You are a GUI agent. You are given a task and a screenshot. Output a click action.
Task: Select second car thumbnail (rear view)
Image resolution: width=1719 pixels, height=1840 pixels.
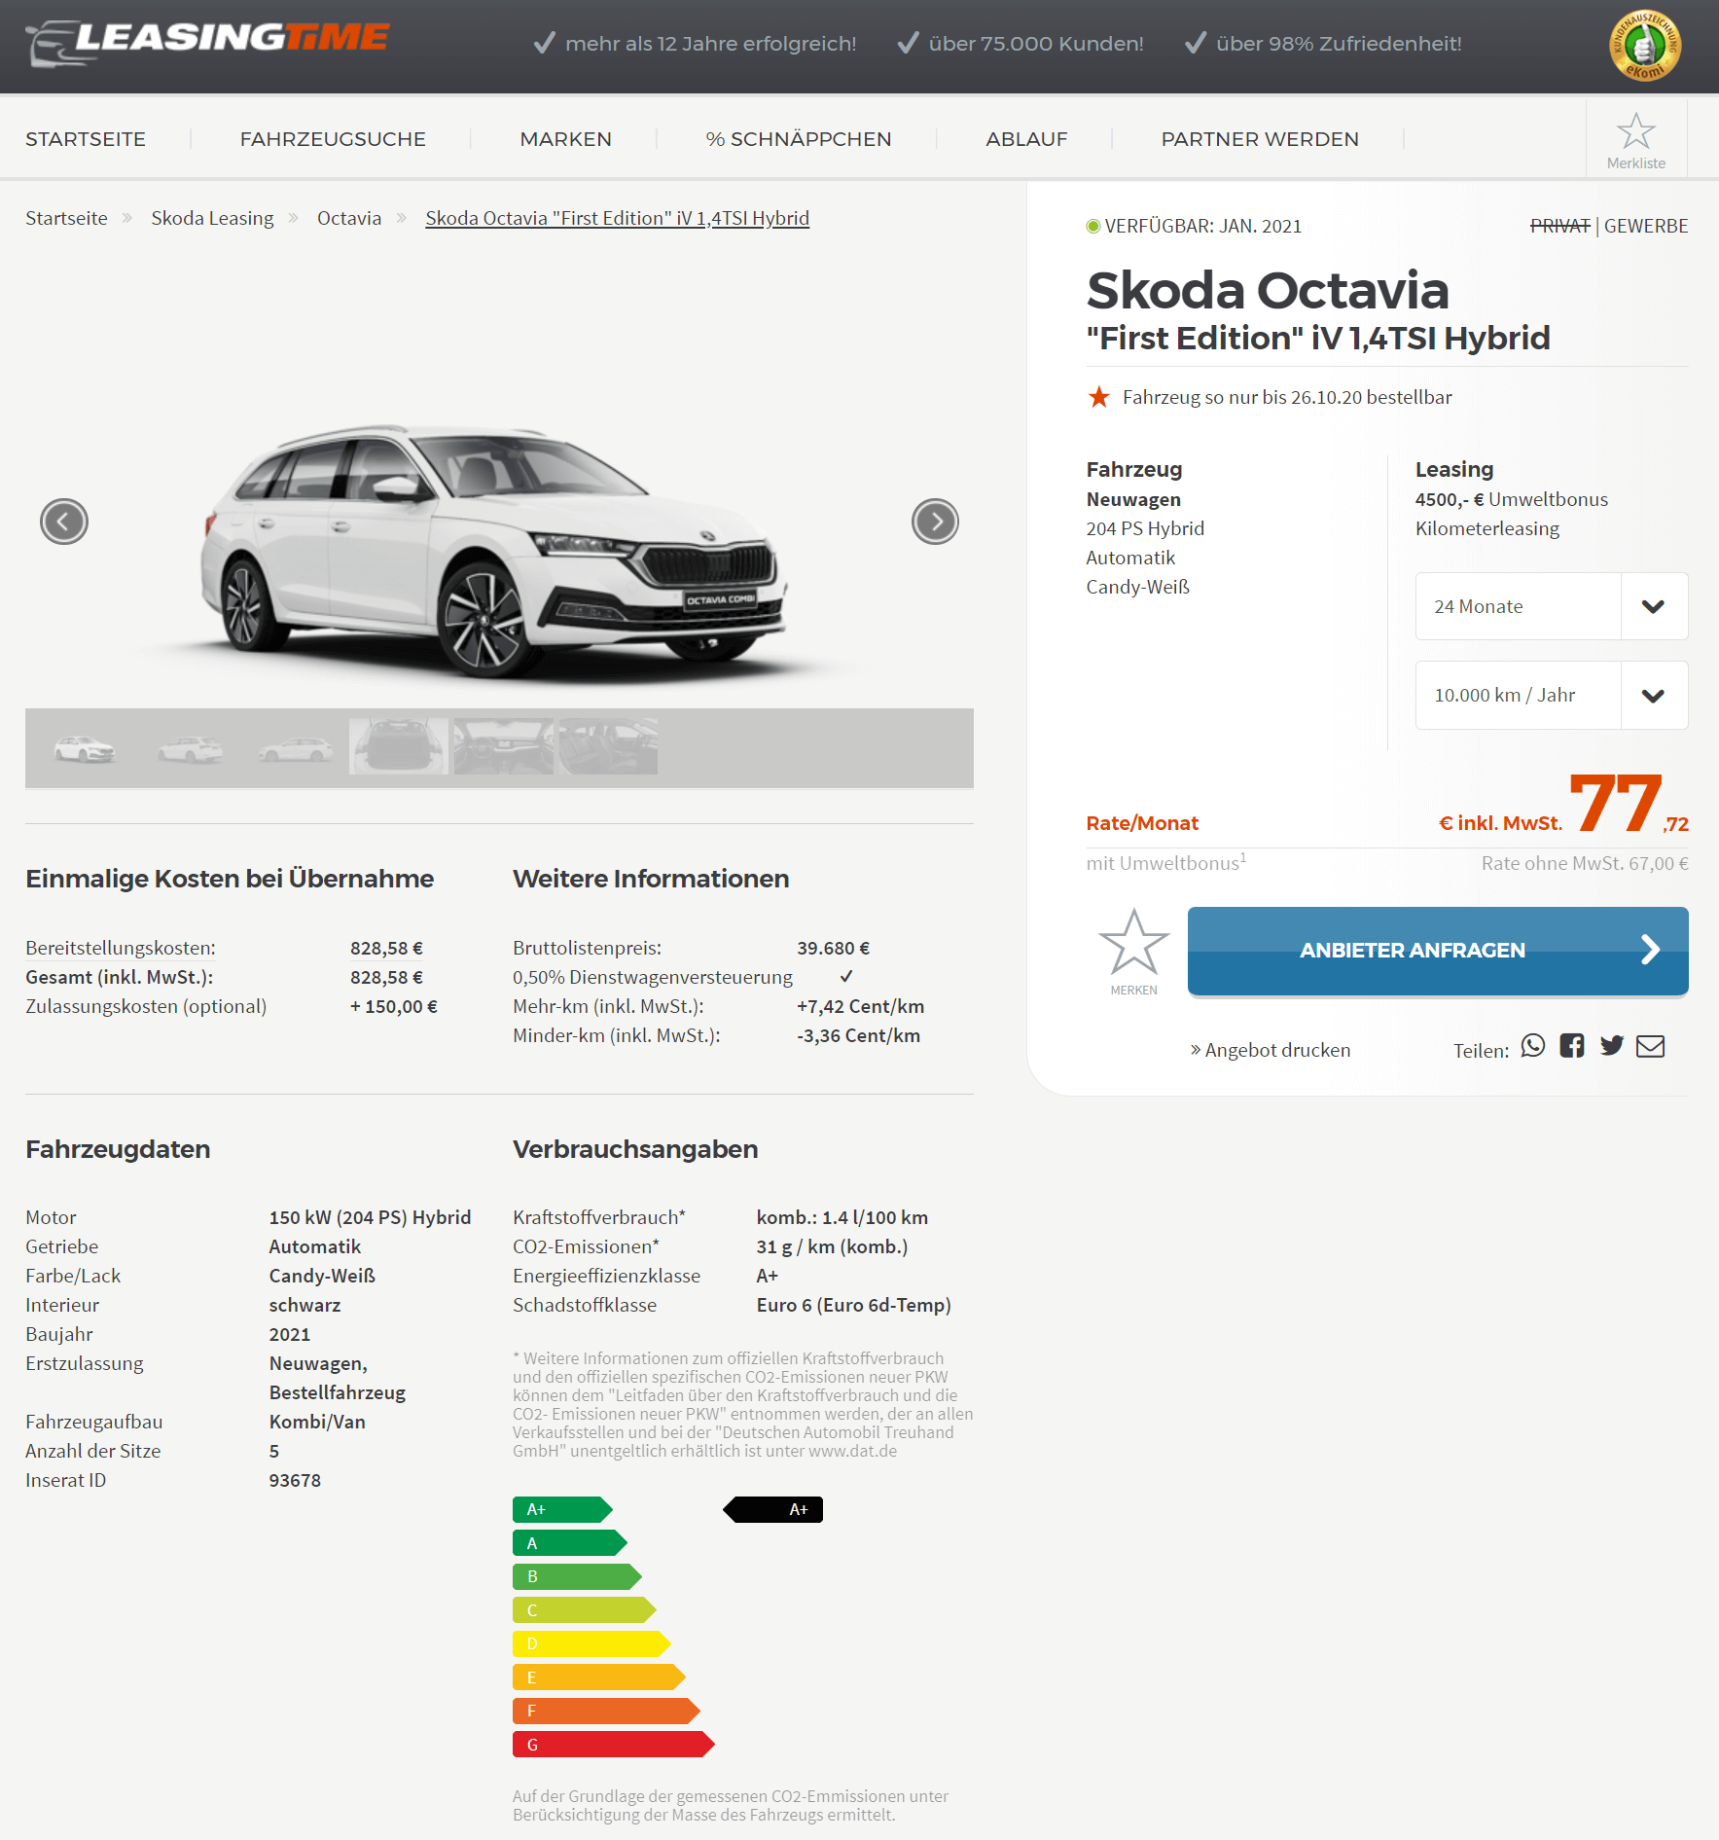coord(190,748)
